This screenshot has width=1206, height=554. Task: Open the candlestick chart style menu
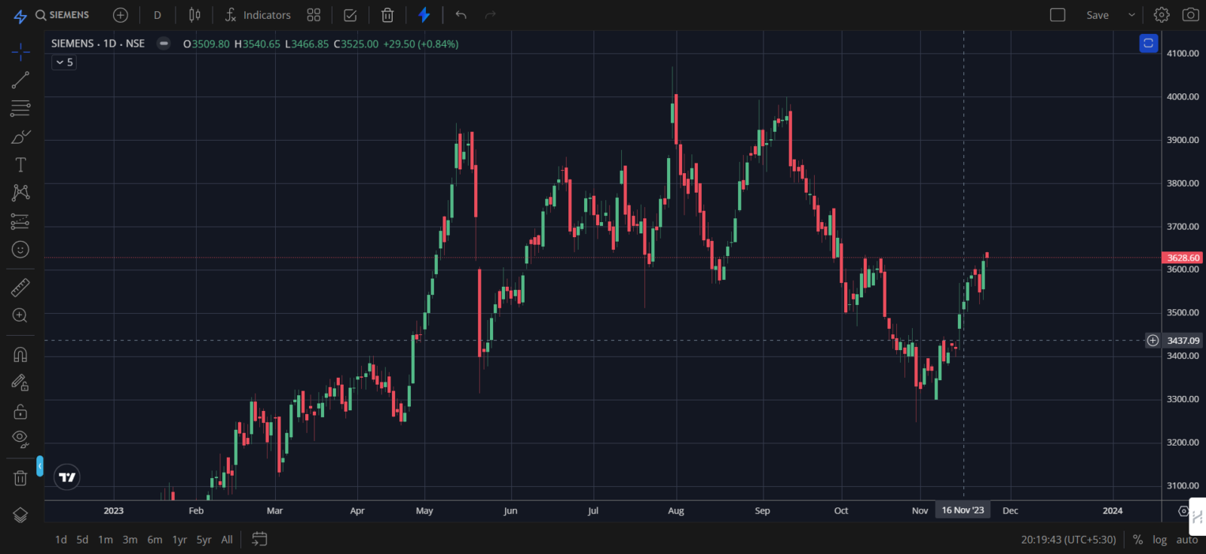(194, 15)
